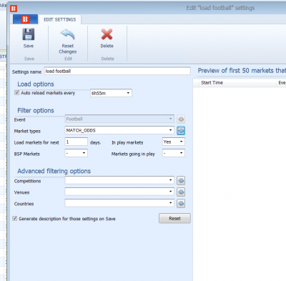
Task: Click the 'Markets going in play' label
Action: point(133,154)
